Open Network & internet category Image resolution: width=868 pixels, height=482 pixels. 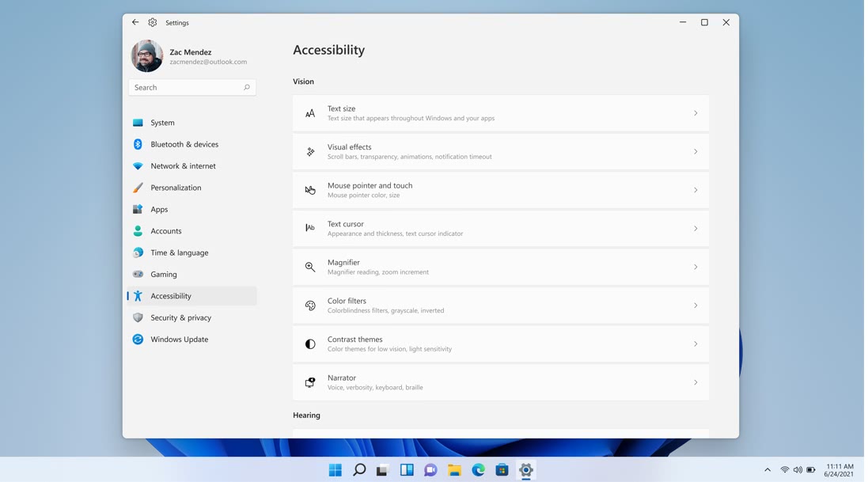tap(192, 165)
